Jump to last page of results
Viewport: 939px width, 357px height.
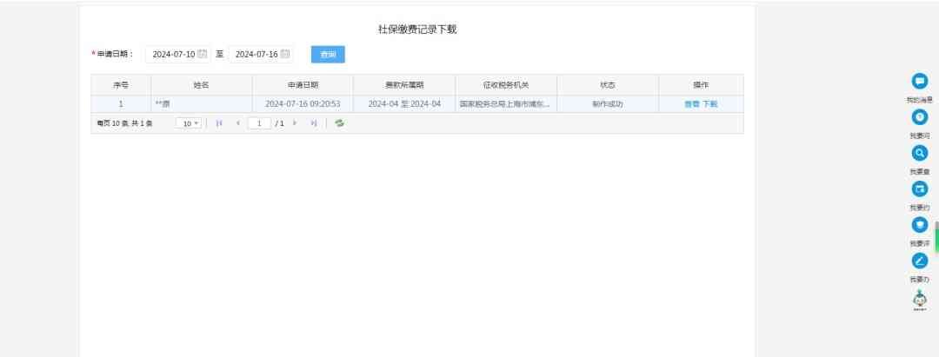(x=313, y=123)
